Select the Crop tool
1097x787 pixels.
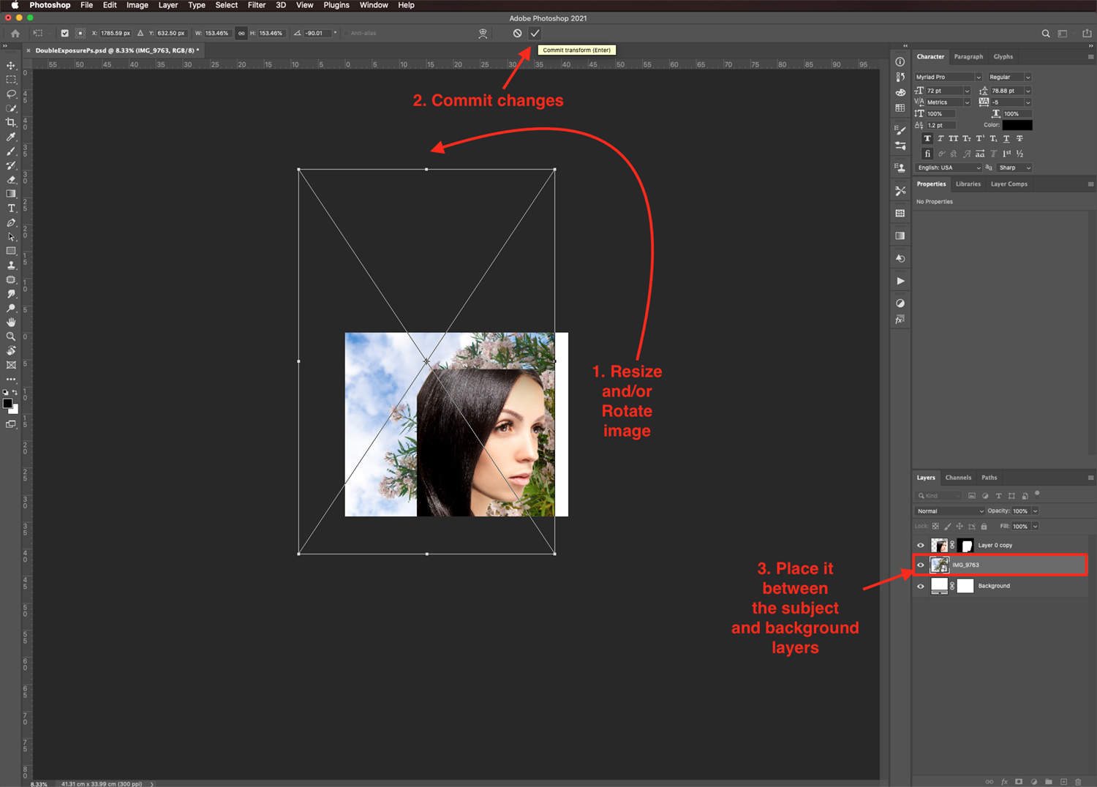point(11,122)
